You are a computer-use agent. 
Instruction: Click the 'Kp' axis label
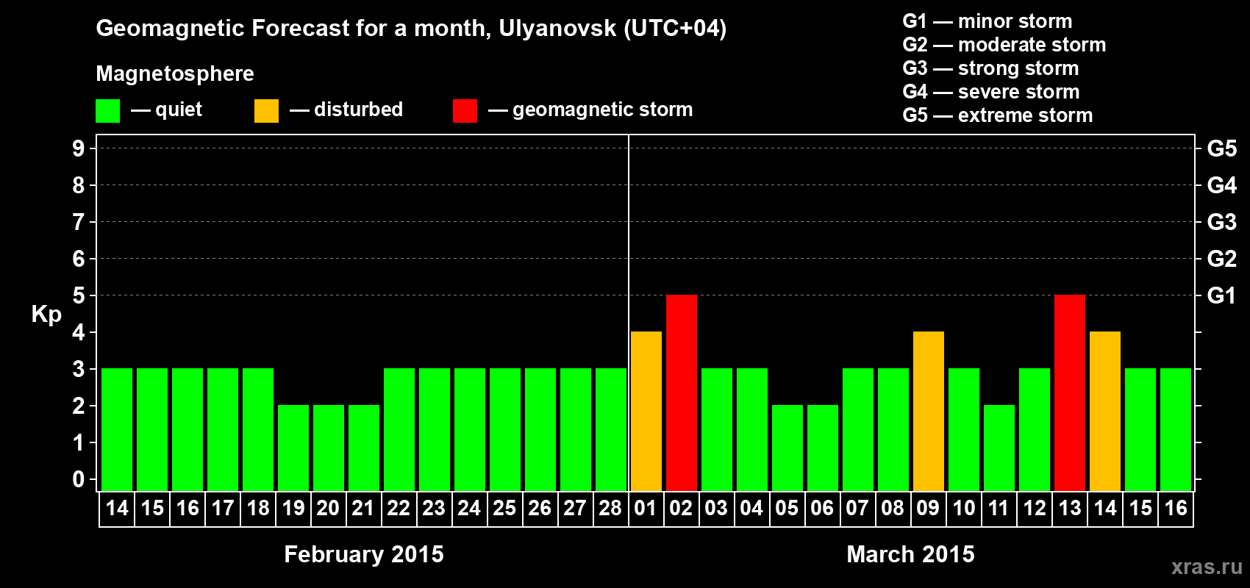46,315
